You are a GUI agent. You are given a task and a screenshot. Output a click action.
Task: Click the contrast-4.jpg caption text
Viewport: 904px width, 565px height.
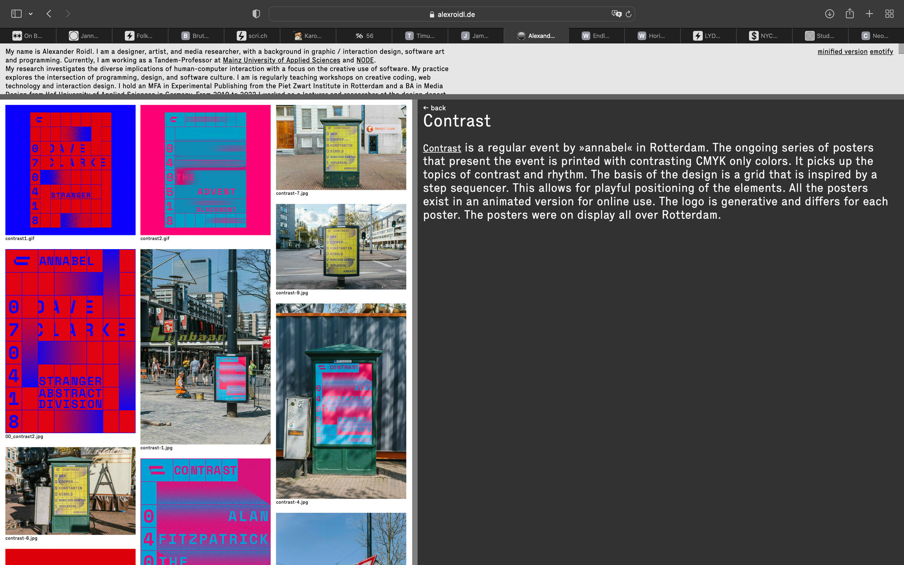(292, 502)
